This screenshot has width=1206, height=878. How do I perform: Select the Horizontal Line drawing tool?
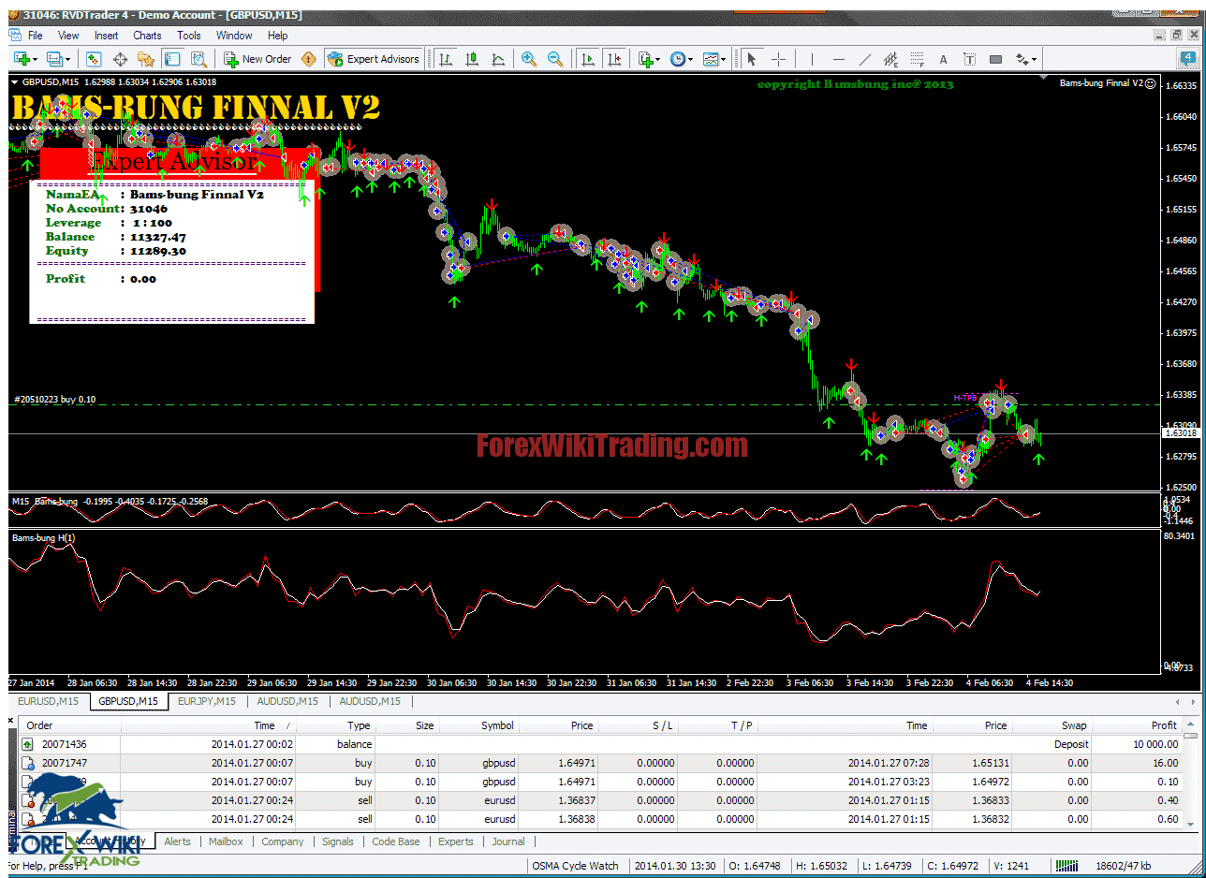click(838, 59)
